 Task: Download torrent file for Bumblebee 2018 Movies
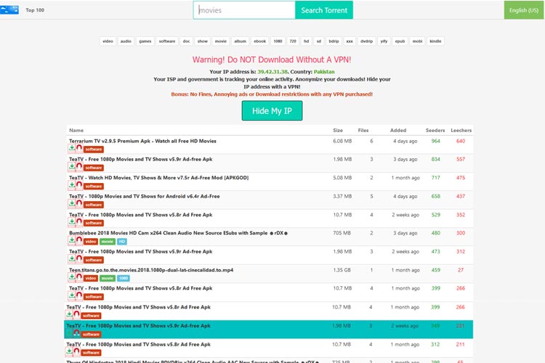72,240
